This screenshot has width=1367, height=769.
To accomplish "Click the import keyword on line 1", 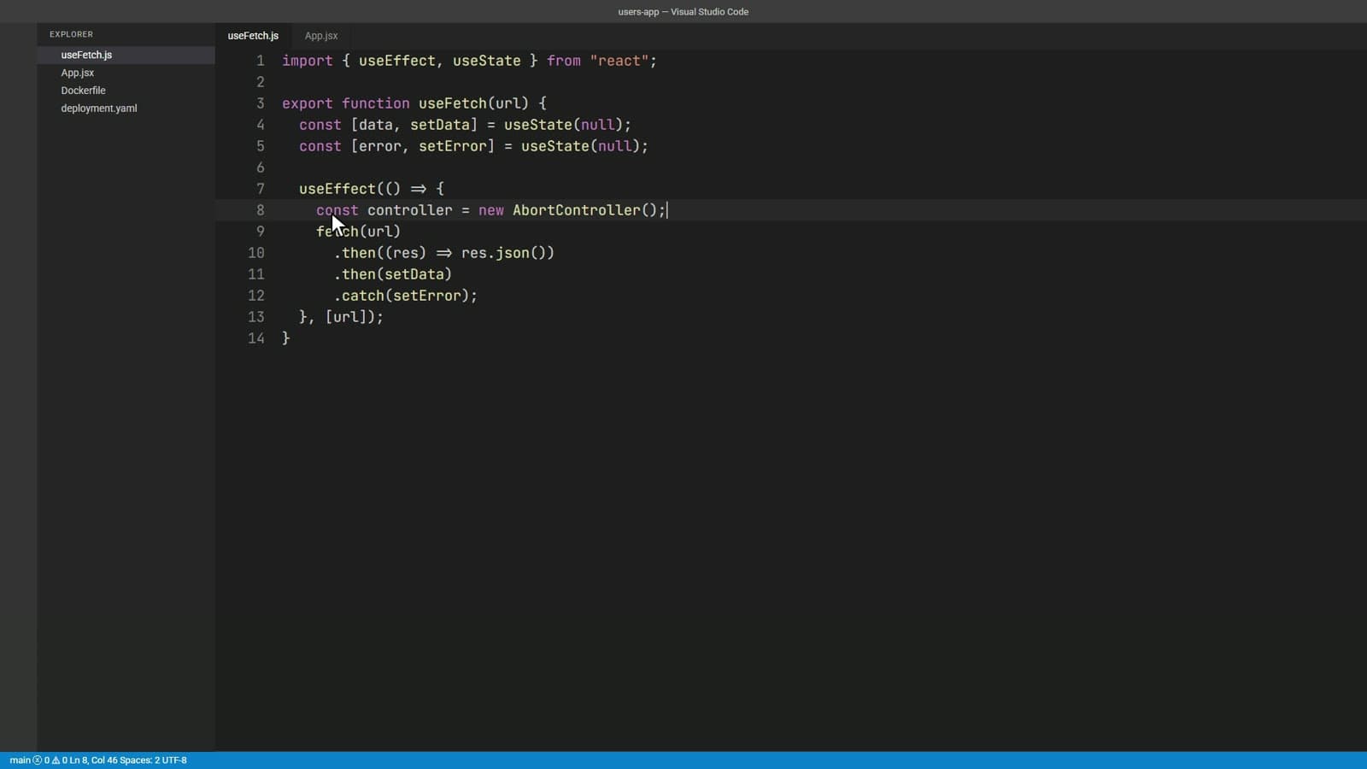I will (308, 61).
